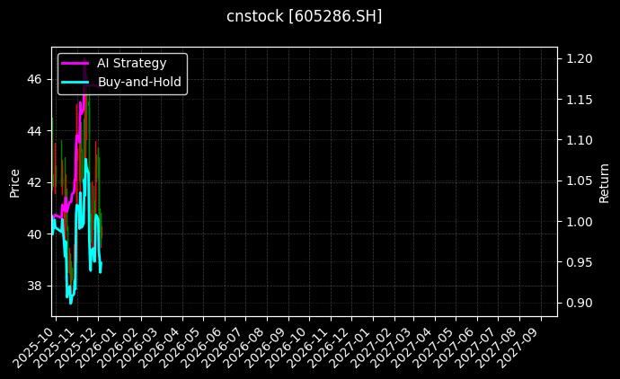The width and height of the screenshot is (620, 379).
Task: Click the 46 tick on Price axis
Action: pyautogui.click(x=36, y=79)
